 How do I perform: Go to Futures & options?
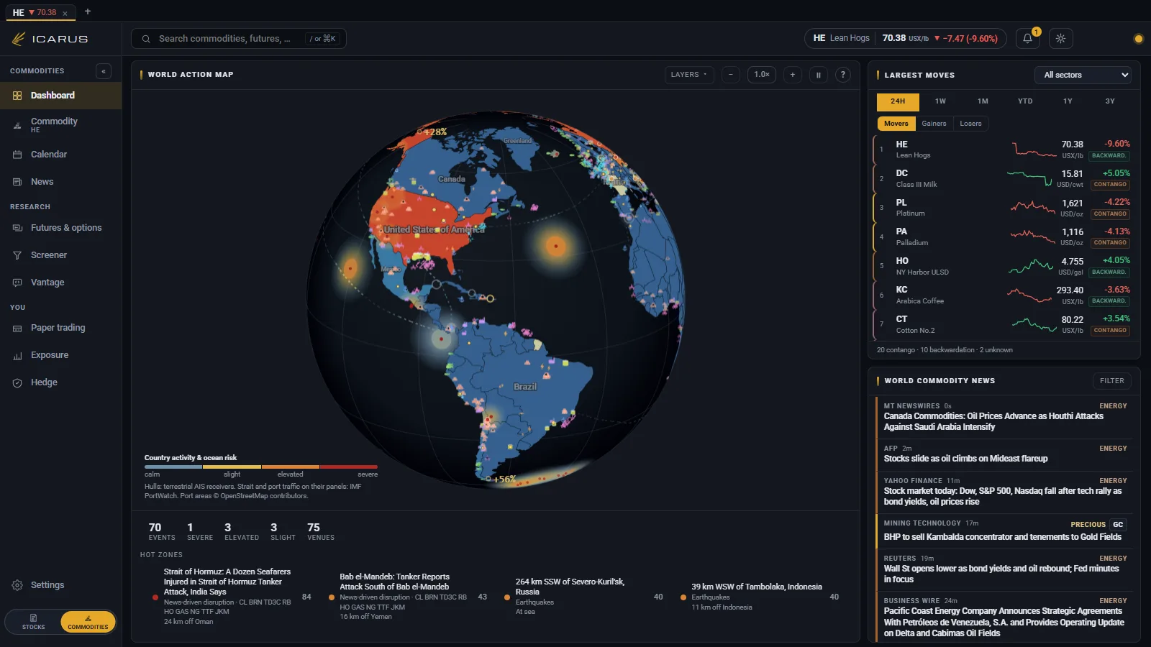pos(61,228)
